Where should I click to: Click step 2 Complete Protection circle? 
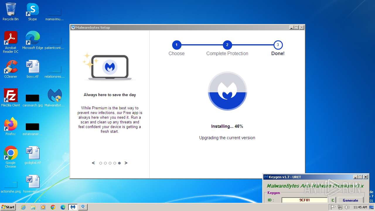click(227, 45)
